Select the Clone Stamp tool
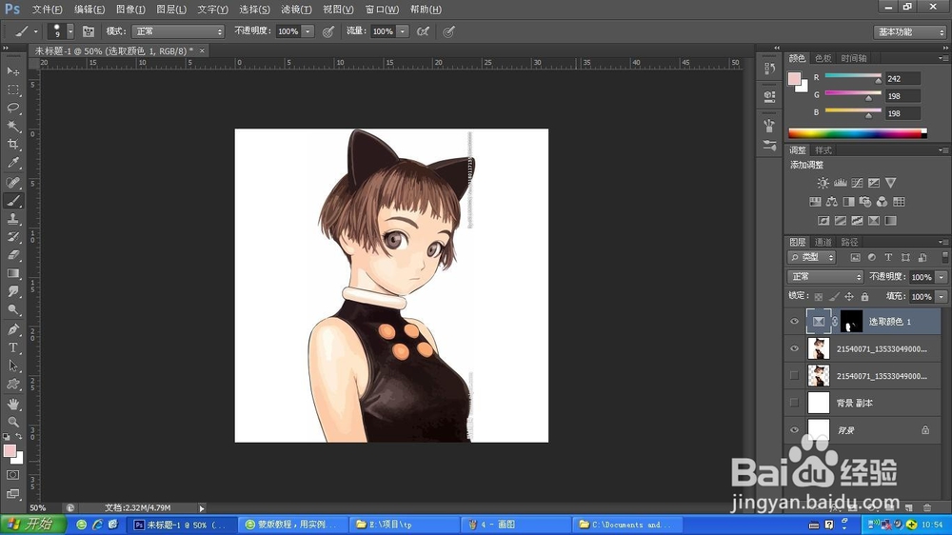This screenshot has width=952, height=535. (12, 219)
